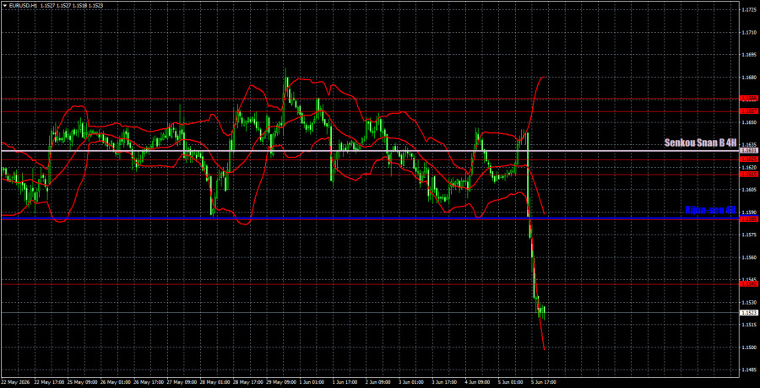The width and height of the screenshot is (760, 388).
Task: Click the 1.1586 Kijun-sen price tag
Action: pos(747,219)
